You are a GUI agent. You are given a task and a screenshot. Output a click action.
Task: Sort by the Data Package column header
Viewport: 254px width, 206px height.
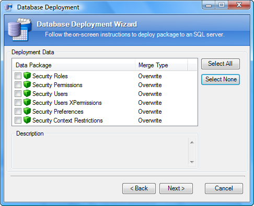tap(74, 65)
